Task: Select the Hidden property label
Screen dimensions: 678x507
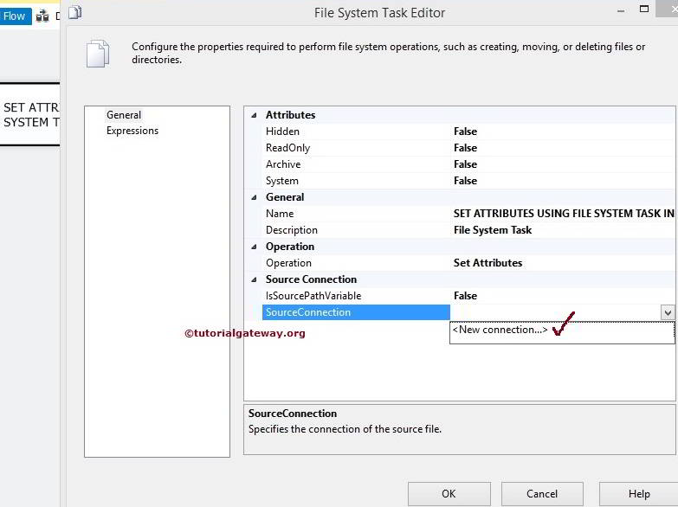Action: 282,132
